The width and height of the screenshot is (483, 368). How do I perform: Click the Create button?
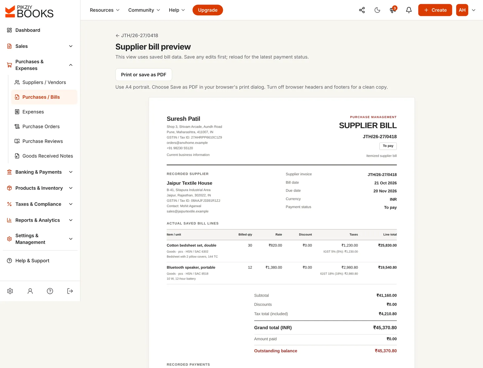pyautogui.click(x=435, y=10)
